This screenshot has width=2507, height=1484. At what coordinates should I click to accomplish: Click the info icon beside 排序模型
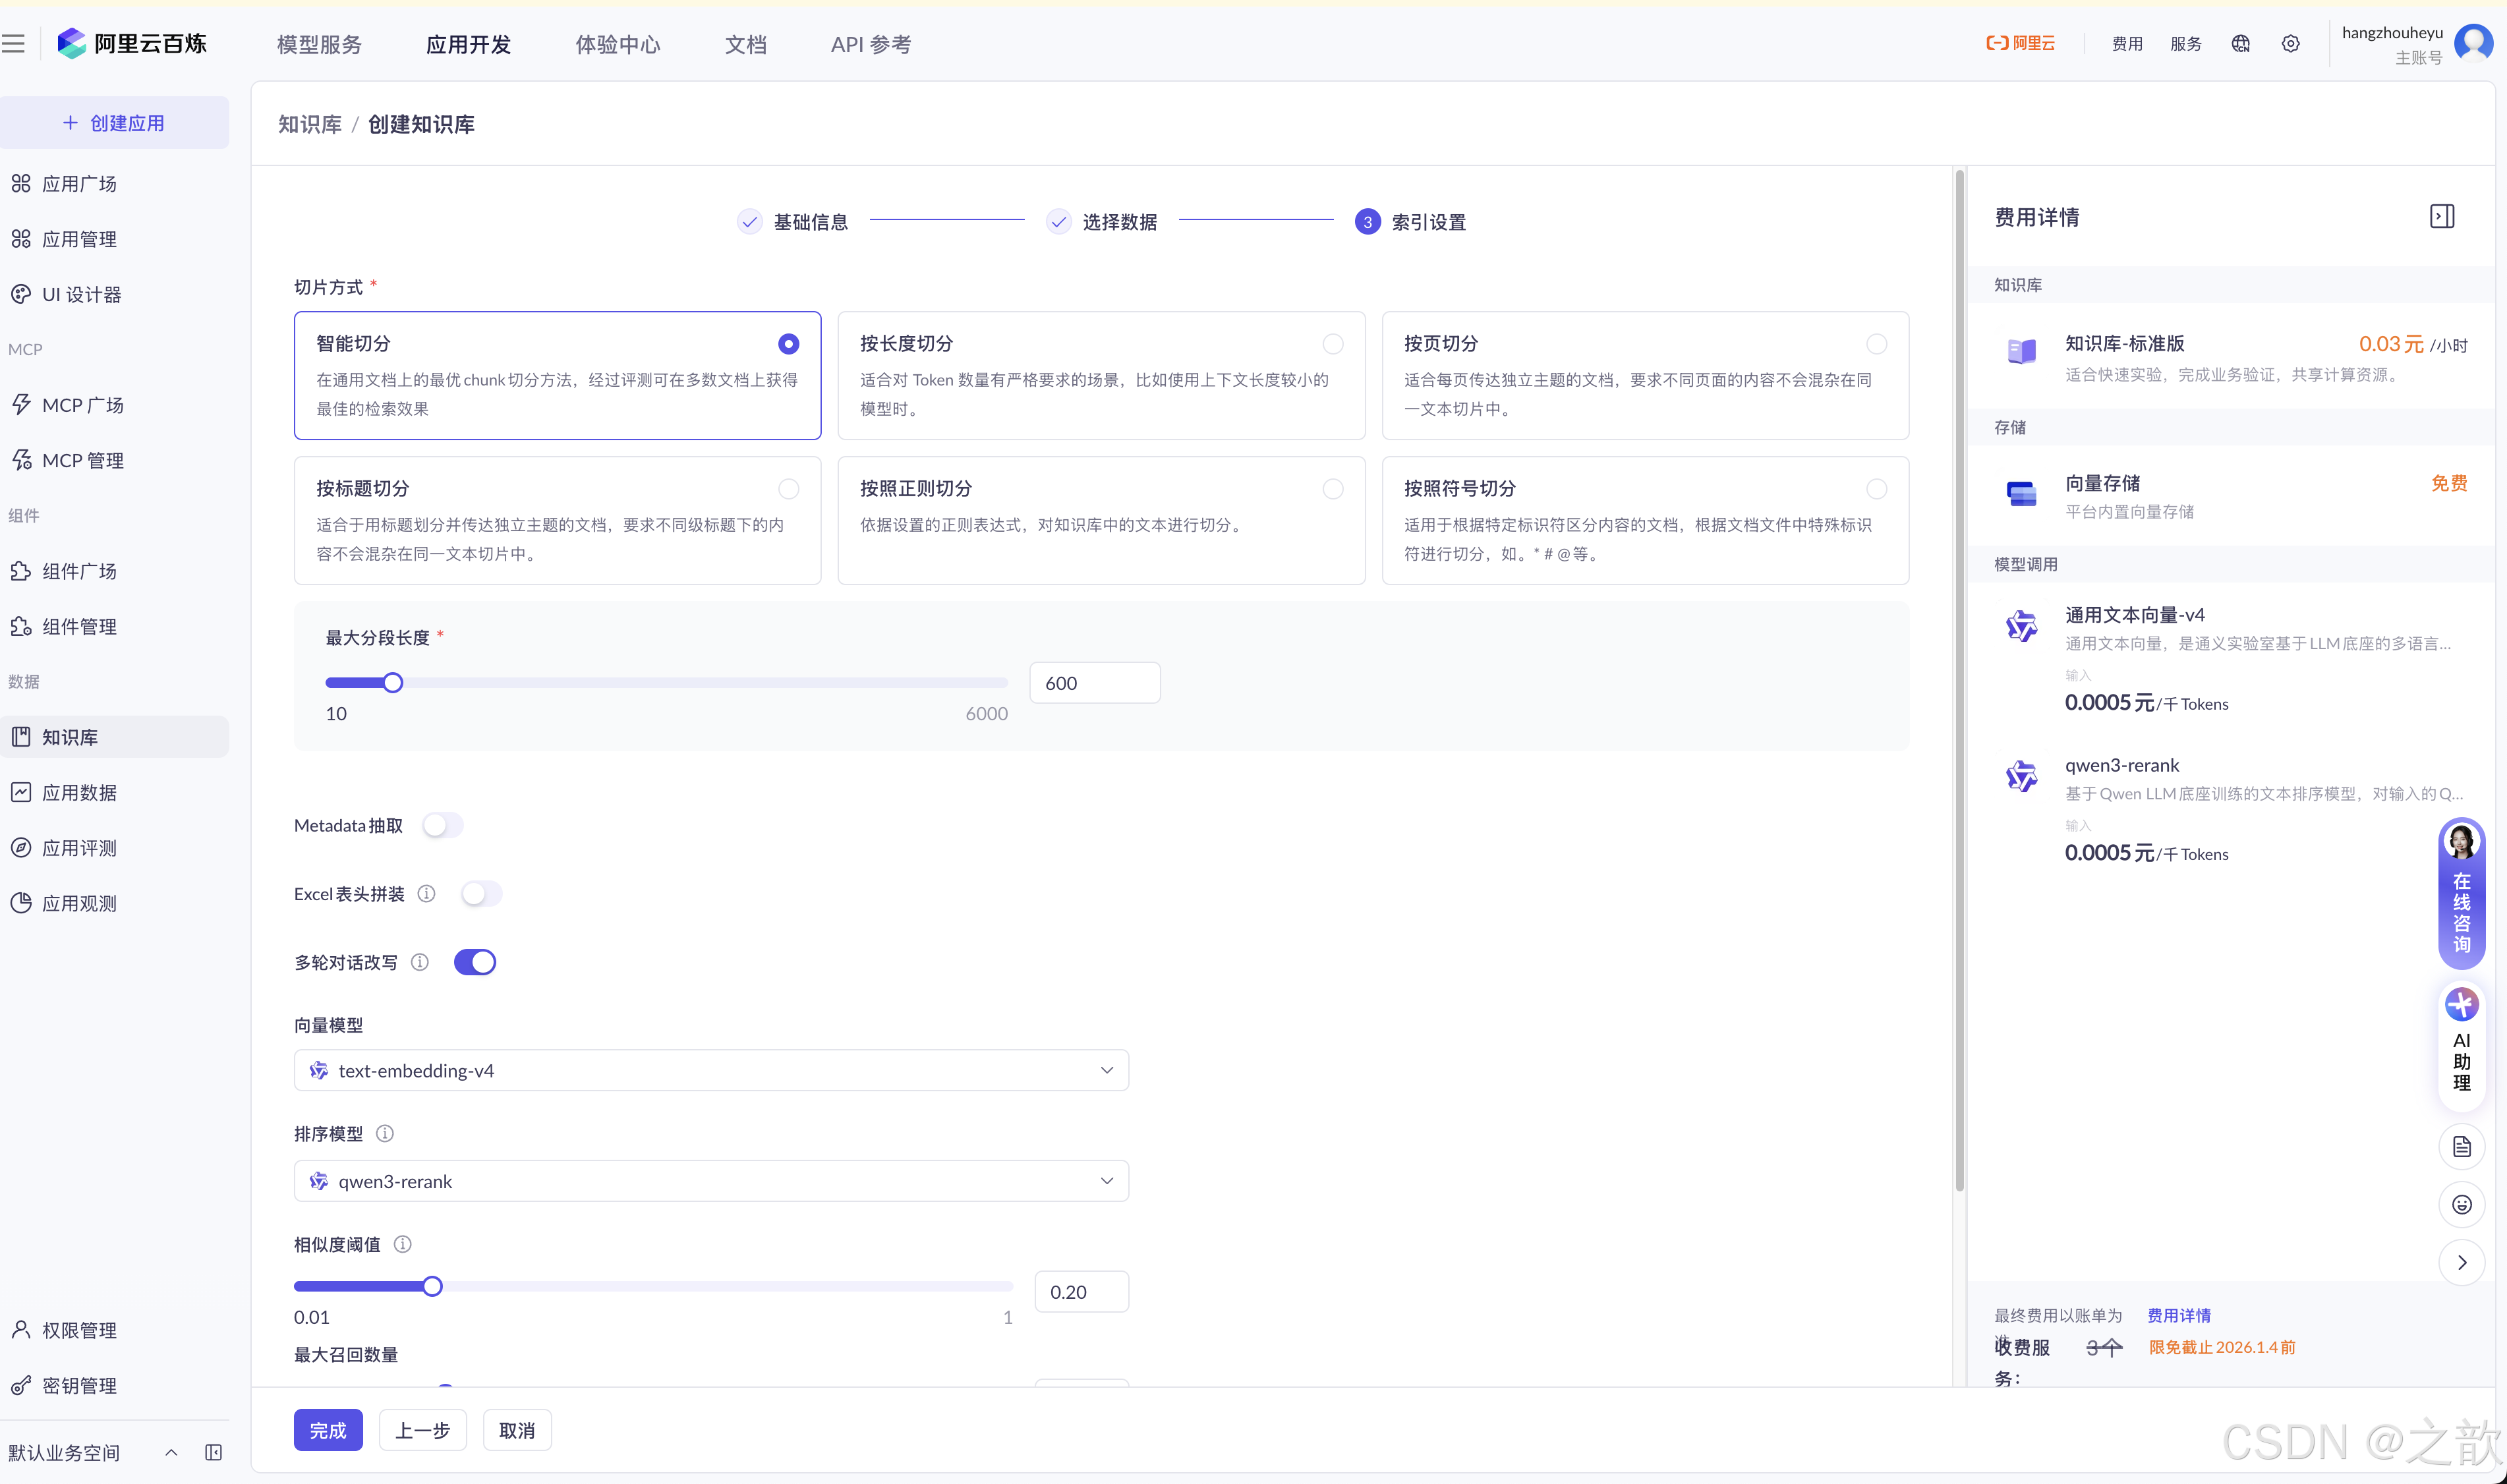click(385, 1133)
